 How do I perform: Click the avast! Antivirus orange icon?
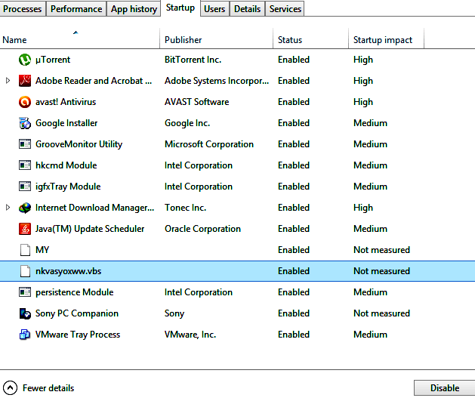24,102
